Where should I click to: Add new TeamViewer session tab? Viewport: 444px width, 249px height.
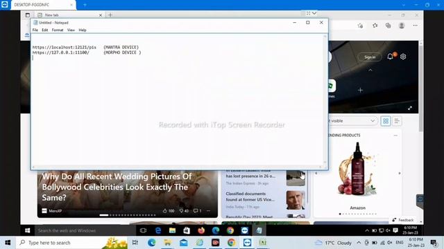pyautogui.click(x=85, y=5)
